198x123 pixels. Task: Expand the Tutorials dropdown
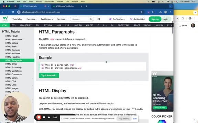17,19
